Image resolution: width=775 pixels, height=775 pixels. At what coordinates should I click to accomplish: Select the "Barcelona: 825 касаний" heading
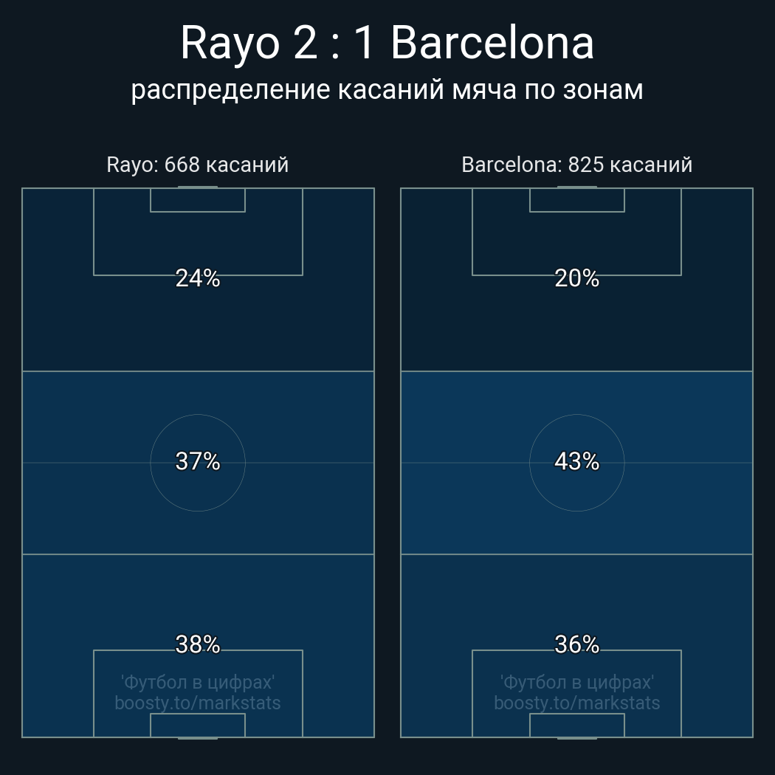pyautogui.click(x=576, y=165)
